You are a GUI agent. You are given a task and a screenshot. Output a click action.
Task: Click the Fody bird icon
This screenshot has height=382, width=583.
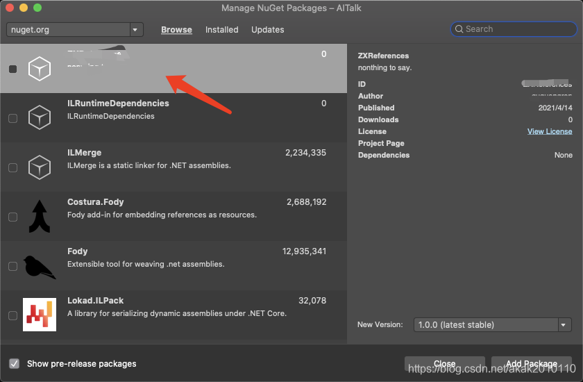[40, 267]
